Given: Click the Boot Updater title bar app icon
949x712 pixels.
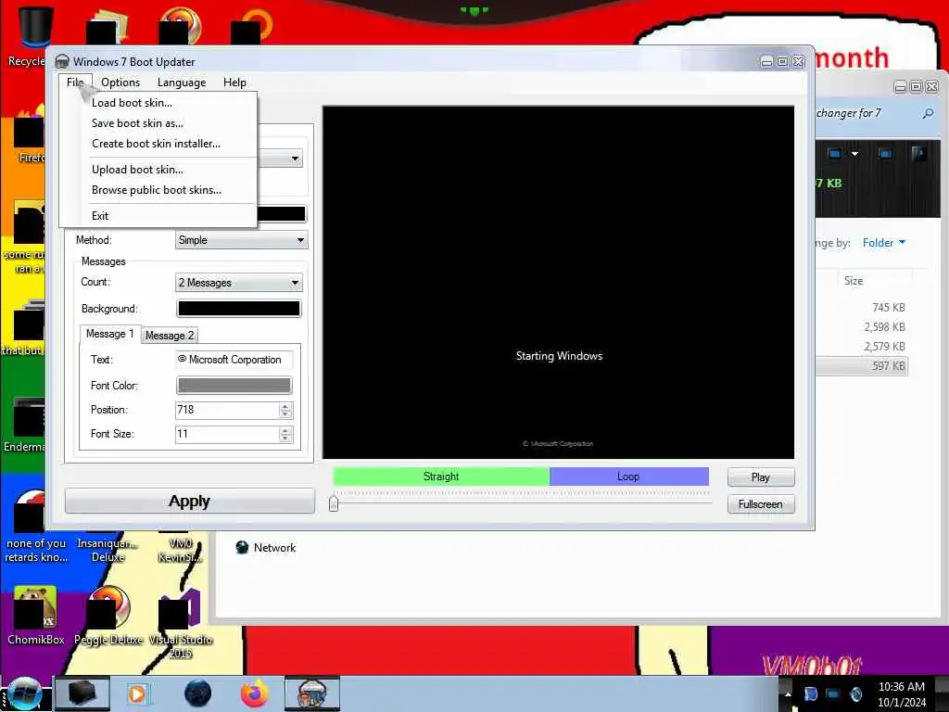Looking at the screenshot, I should click(x=62, y=61).
